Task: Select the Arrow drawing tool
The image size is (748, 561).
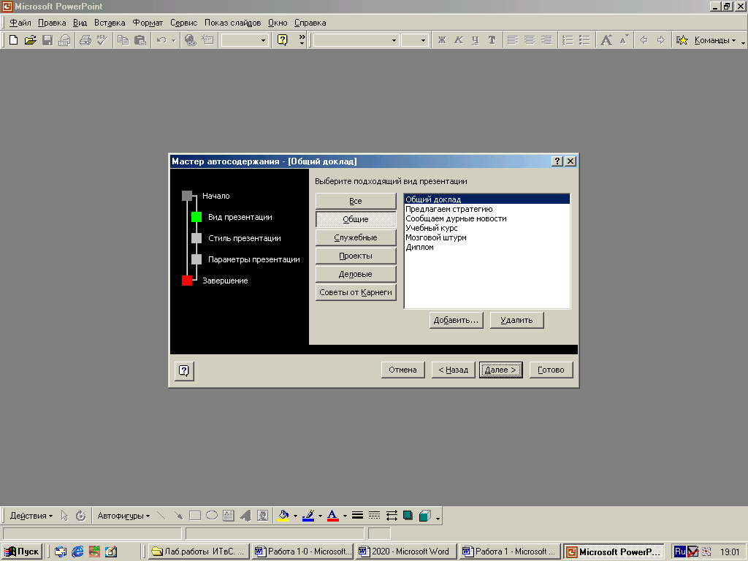Action: [178, 516]
